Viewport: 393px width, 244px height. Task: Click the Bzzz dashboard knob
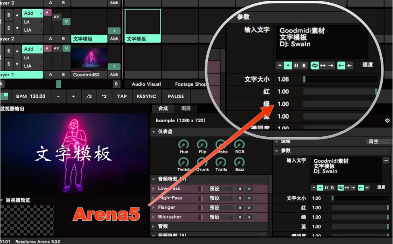click(x=240, y=162)
